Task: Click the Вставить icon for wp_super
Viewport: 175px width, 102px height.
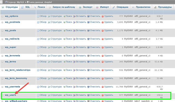Action: click(x=75, y=47)
